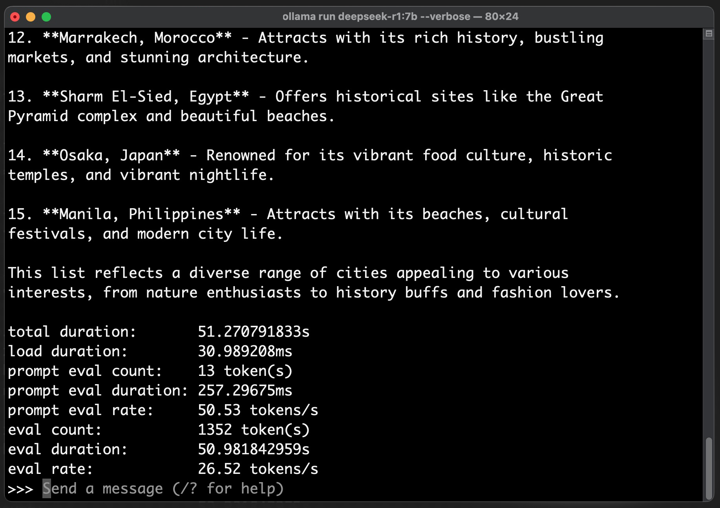Focus the 'Send a message' prompt input
Viewport: 720px width, 508px height.
coord(163,489)
